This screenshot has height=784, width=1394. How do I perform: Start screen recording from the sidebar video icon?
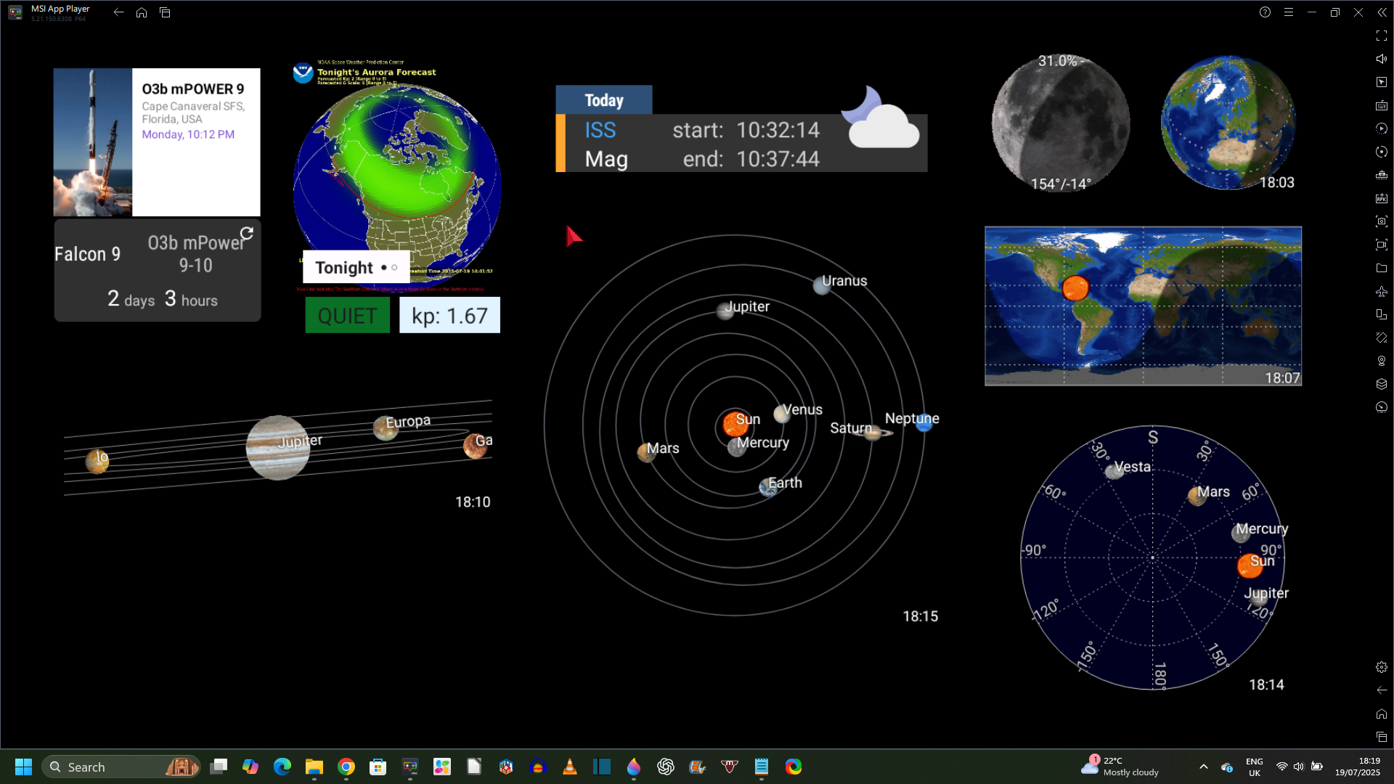[x=1382, y=245]
